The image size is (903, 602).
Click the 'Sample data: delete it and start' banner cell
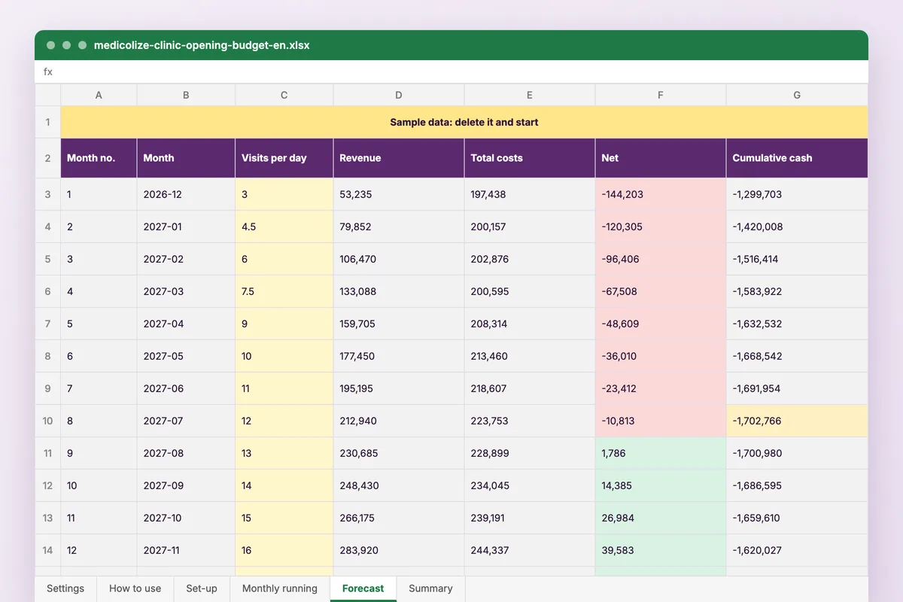tap(464, 122)
